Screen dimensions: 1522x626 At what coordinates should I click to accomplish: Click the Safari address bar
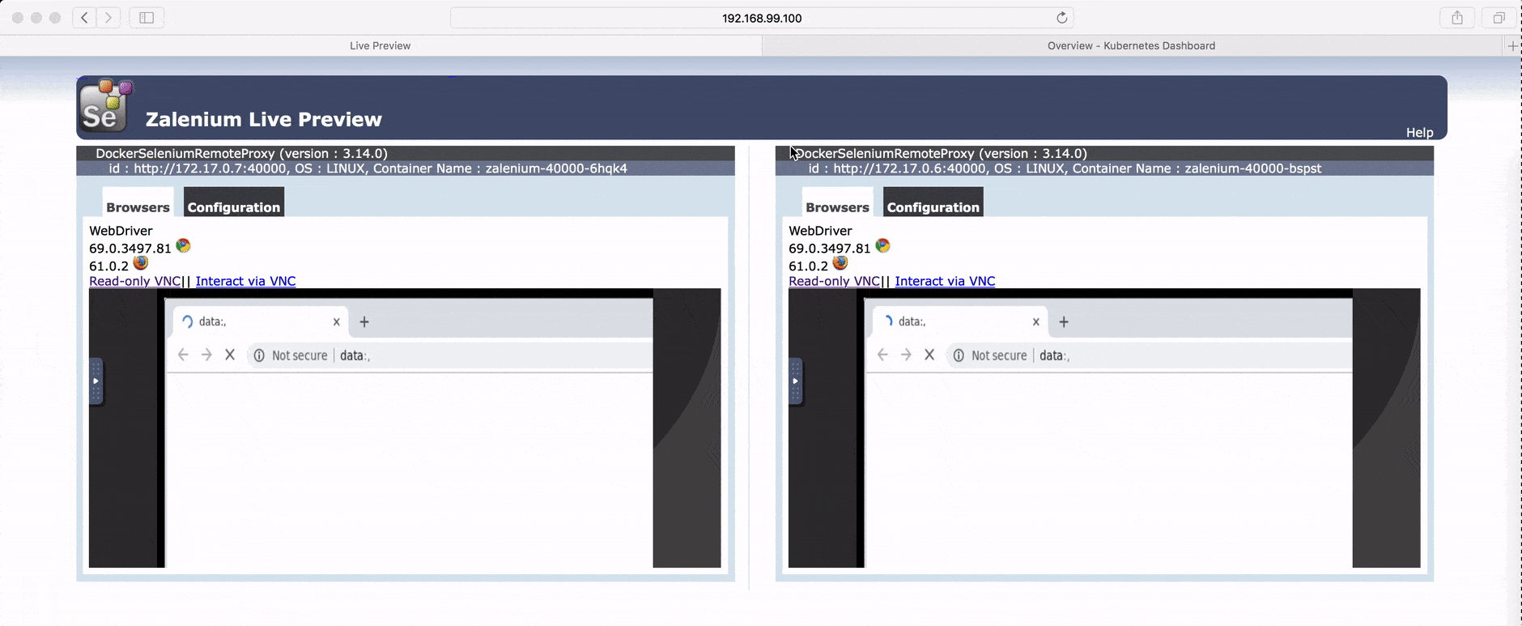pyautogui.click(x=761, y=18)
